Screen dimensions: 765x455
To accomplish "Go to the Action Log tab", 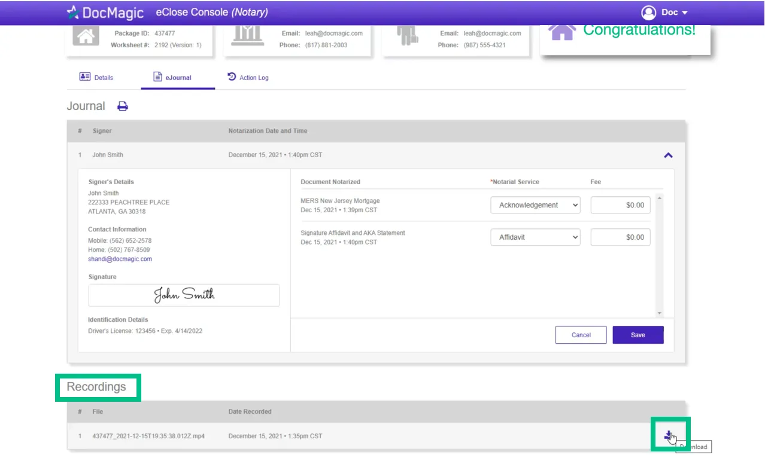I will (248, 77).
